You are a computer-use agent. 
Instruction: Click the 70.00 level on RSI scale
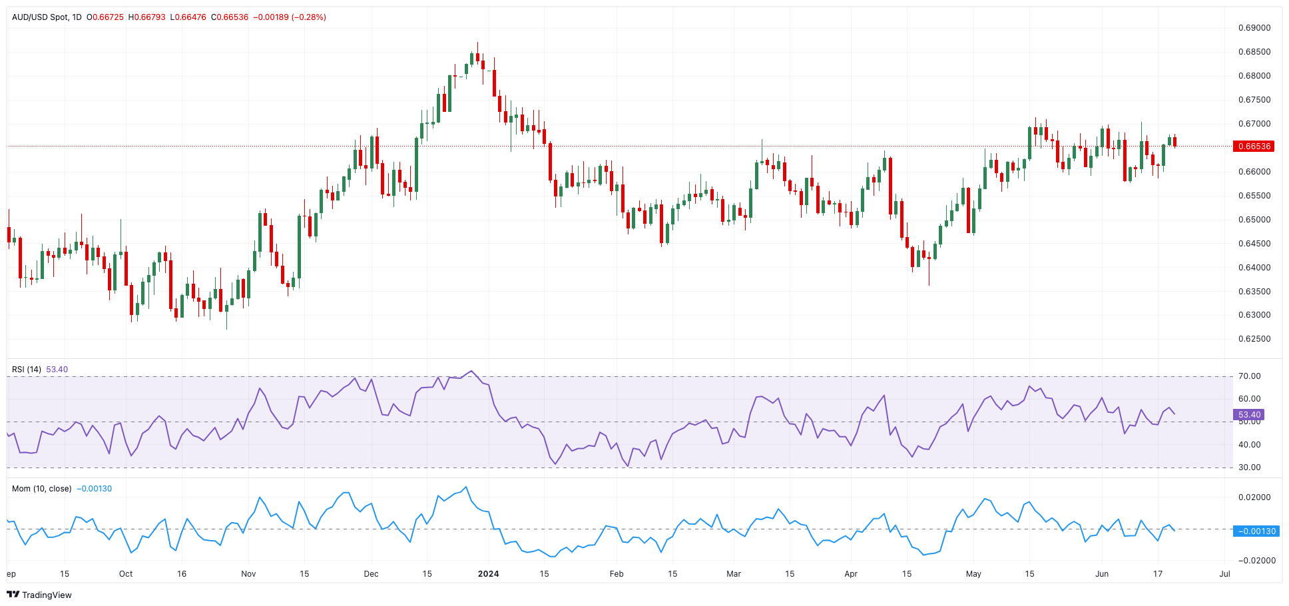tap(1249, 376)
